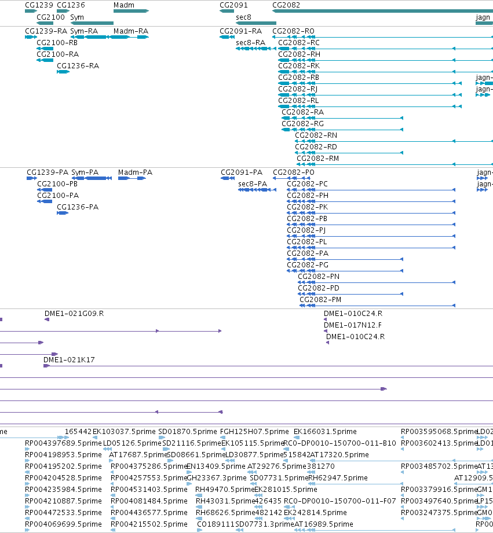Click transcript CG2082-RL
Viewport: 493px width, 533px height.
(x=298, y=101)
